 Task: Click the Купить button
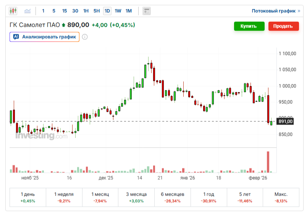[249, 26]
